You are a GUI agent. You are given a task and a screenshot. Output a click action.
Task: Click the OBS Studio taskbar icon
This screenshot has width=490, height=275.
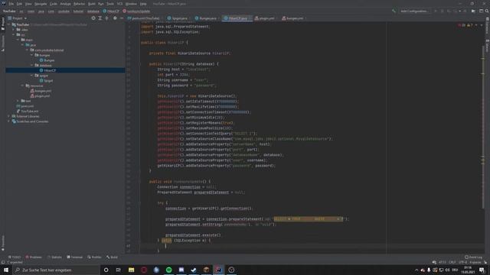[231, 270]
